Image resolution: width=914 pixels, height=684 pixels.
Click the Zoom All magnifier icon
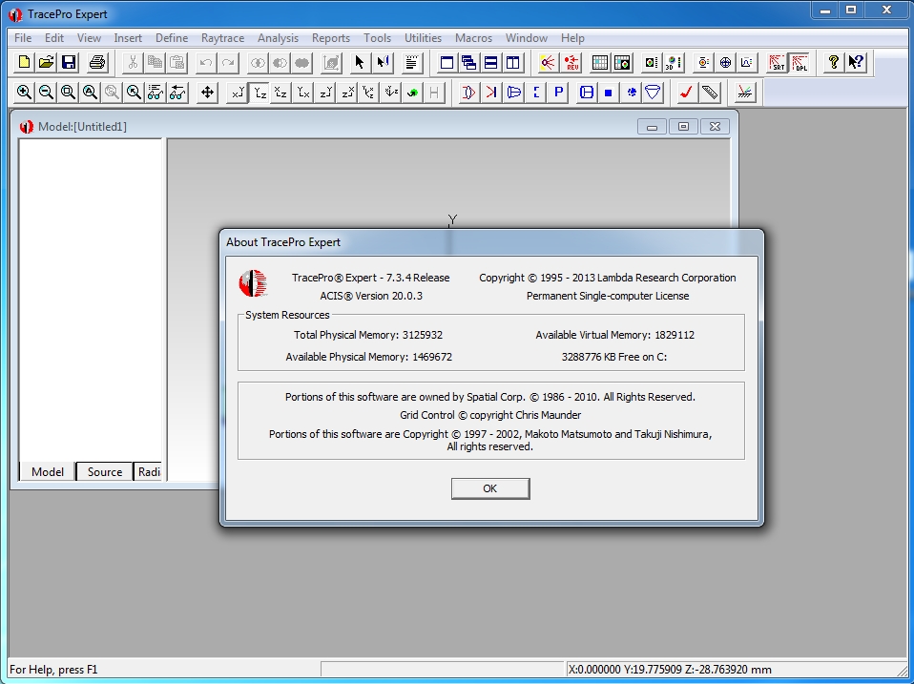[x=90, y=92]
